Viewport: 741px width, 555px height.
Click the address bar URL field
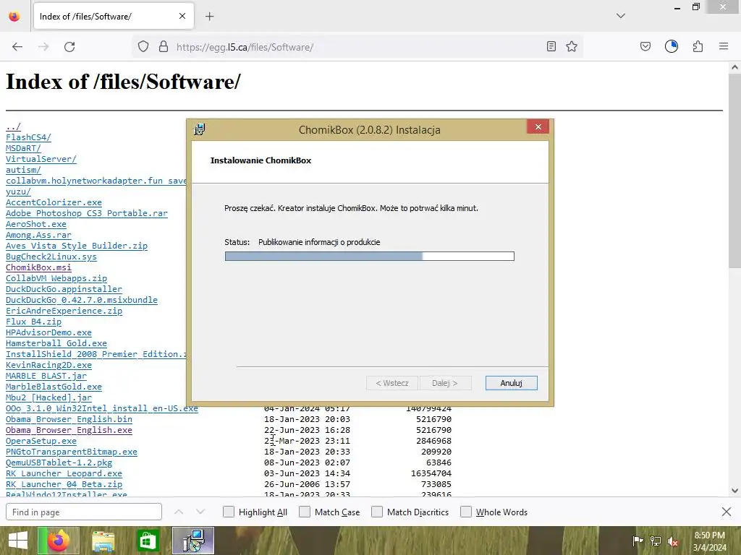coord(357,47)
